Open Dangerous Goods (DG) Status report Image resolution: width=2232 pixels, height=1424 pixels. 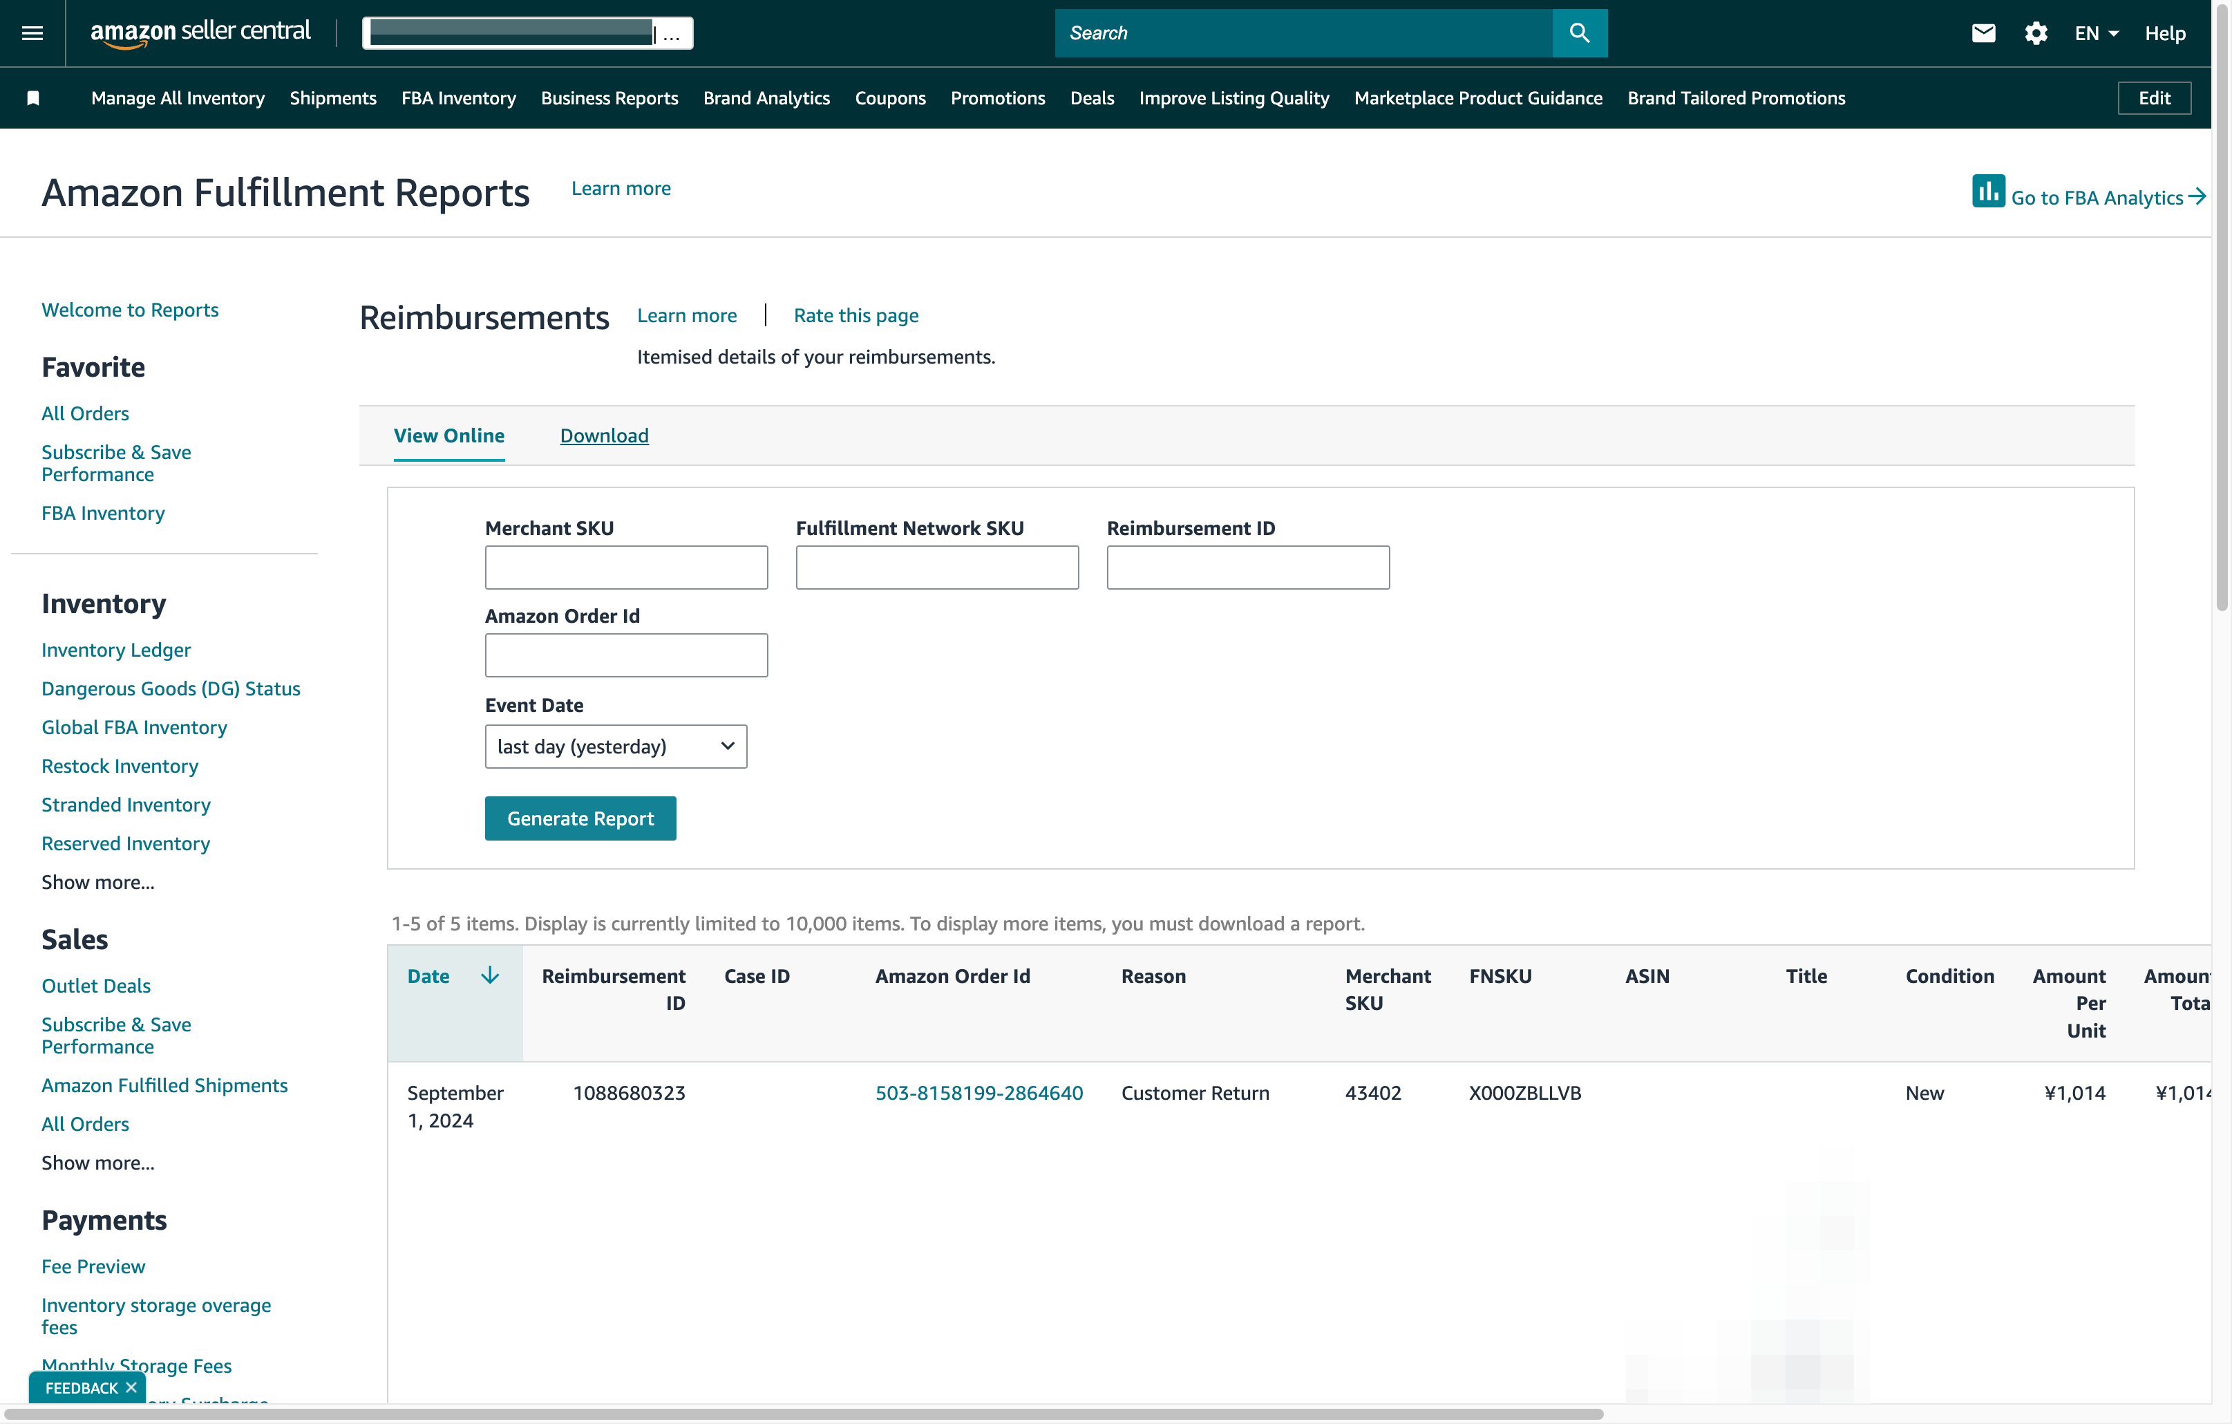pyautogui.click(x=171, y=688)
